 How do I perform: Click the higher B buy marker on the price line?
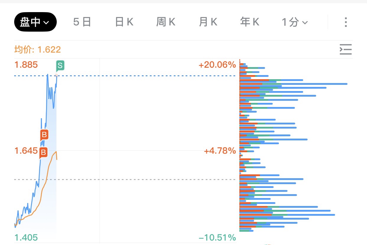(44, 135)
